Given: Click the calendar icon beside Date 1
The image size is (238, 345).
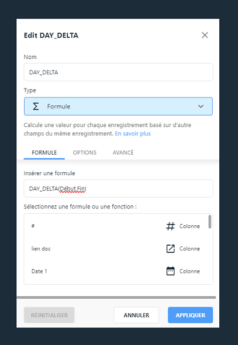Looking at the screenshot, I should tap(170, 271).
